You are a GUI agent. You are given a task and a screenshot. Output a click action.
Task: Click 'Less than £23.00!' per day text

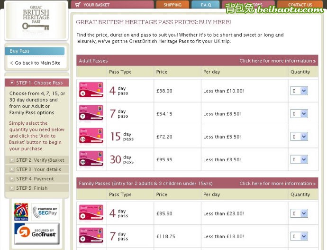[x=224, y=213]
